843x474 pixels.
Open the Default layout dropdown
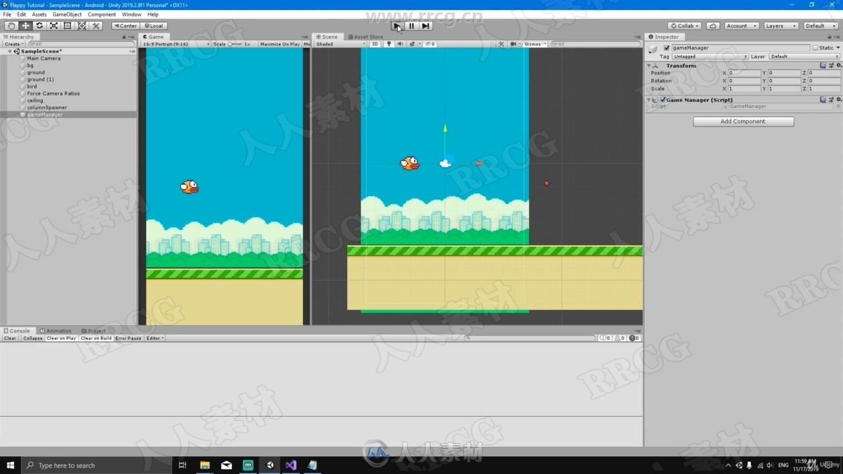(820, 26)
